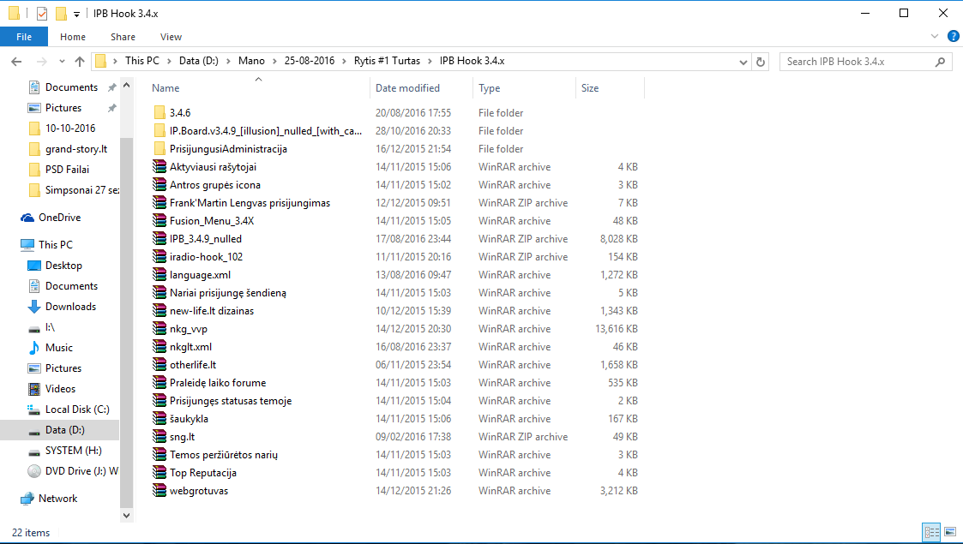Screen dimensions: 963x544
Task: Sort by the Type column header
Action: coord(525,87)
